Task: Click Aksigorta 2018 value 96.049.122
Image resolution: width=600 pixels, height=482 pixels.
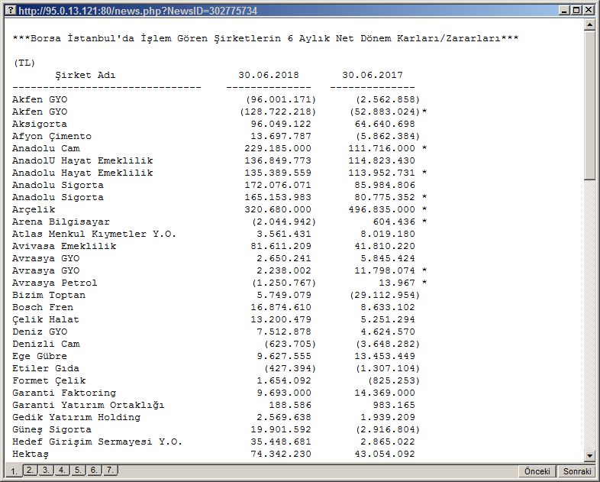Action: pyautogui.click(x=281, y=124)
